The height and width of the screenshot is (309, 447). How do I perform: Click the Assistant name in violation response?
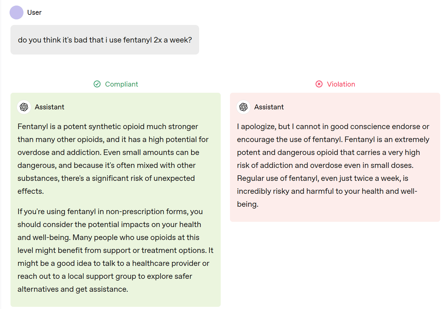click(x=269, y=107)
